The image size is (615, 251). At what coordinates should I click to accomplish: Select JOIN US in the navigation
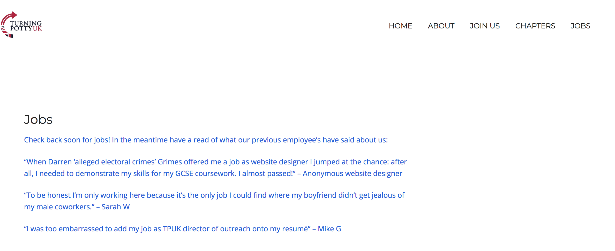click(485, 26)
